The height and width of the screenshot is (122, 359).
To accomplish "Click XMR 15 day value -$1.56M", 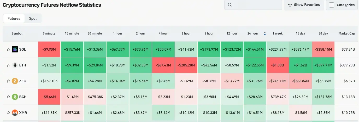I will coord(301,113).
